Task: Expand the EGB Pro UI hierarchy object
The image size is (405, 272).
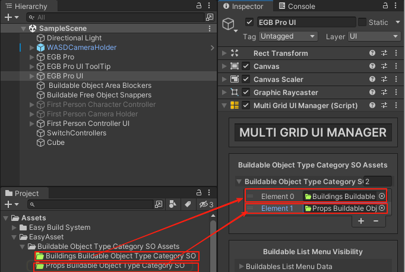Action: tap(31, 76)
